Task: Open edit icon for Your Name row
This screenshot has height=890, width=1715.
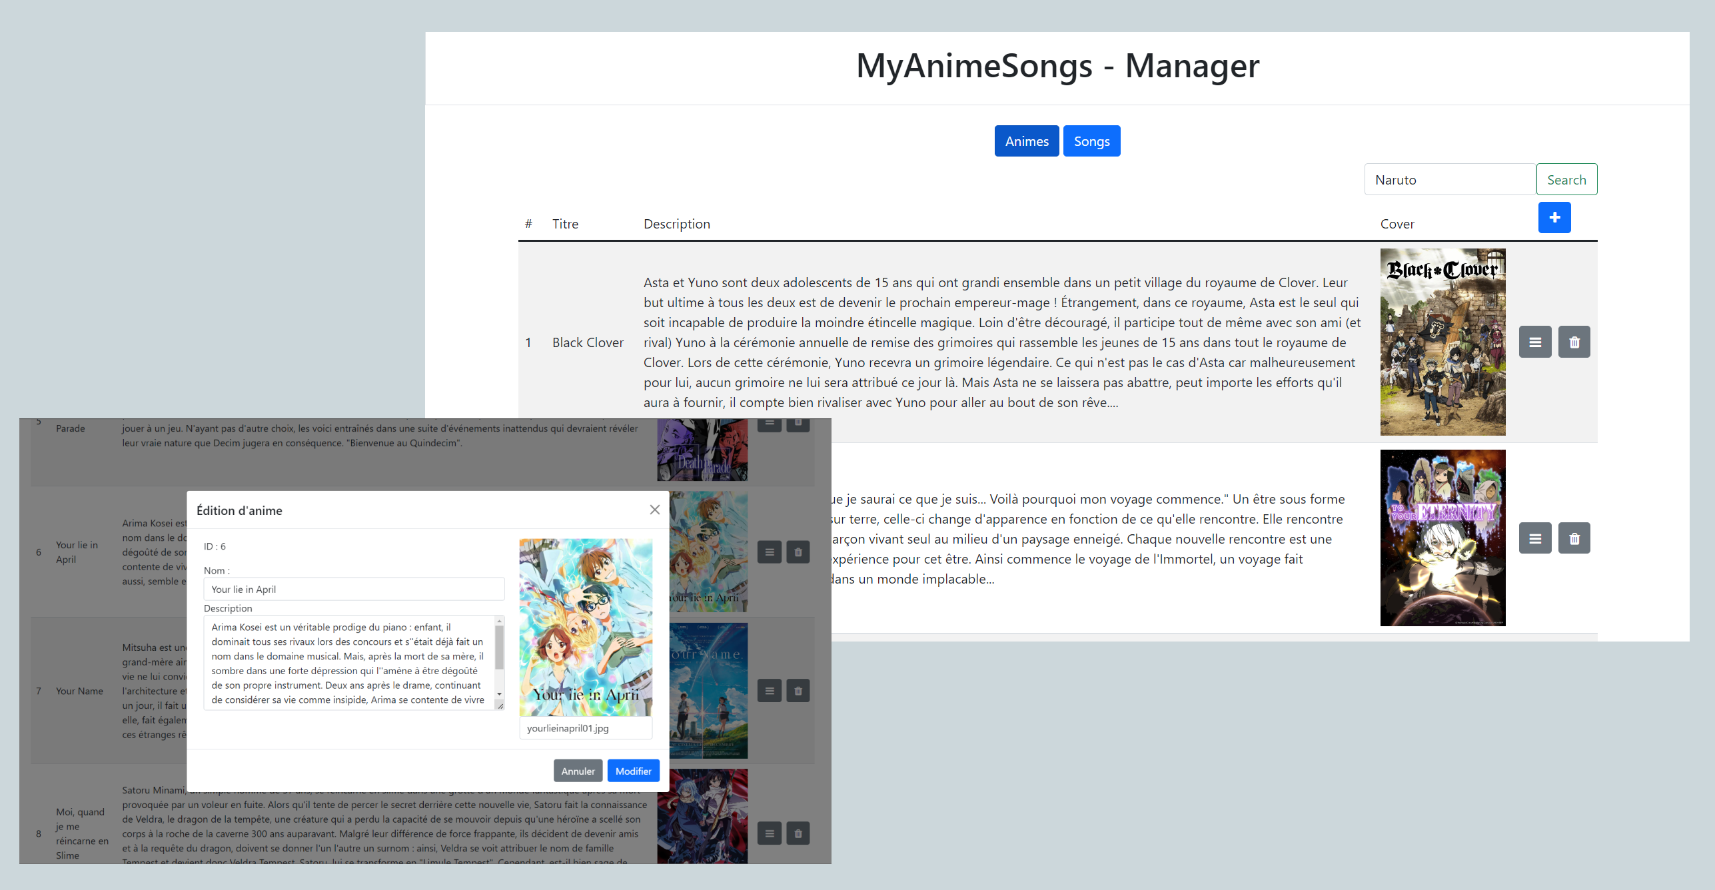Action: 770,691
